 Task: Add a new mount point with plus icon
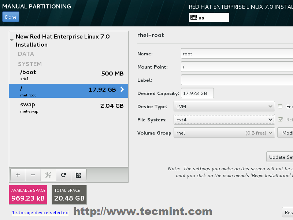[18, 175]
